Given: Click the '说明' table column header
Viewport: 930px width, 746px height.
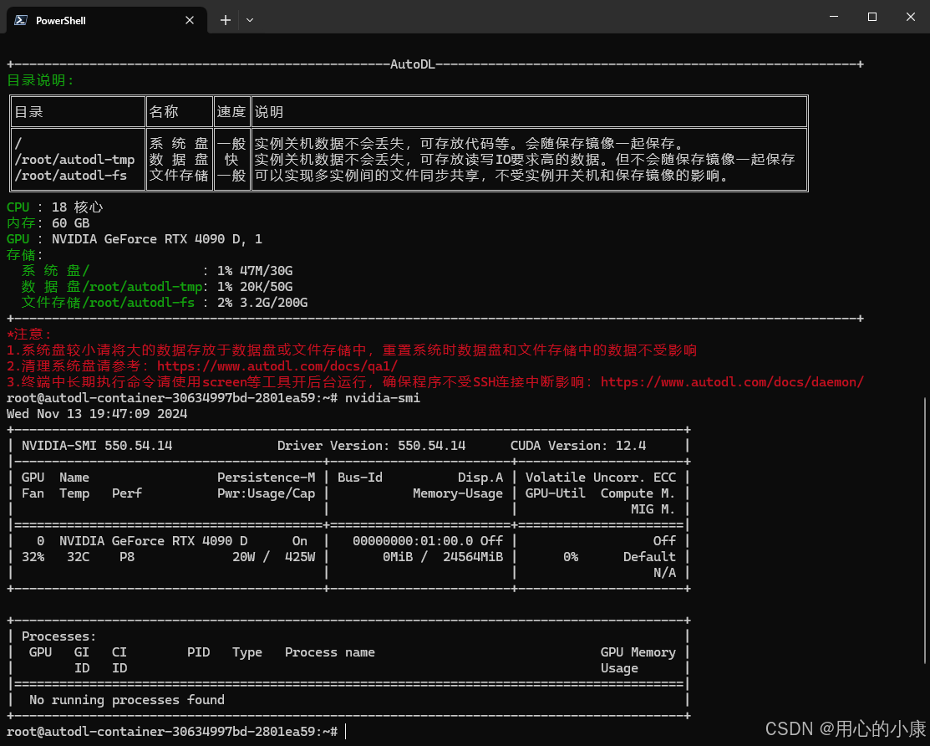Looking at the screenshot, I should [x=269, y=111].
